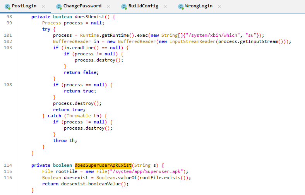Click the 'return false;' statement
This screenshot has height=195, width=305.
coord(81,72)
